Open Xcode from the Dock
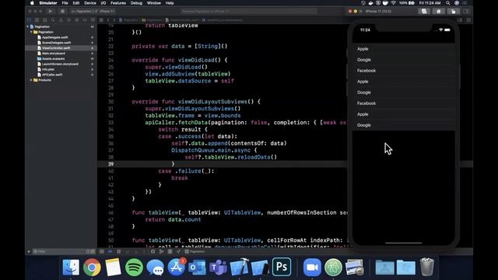 click(x=239, y=267)
